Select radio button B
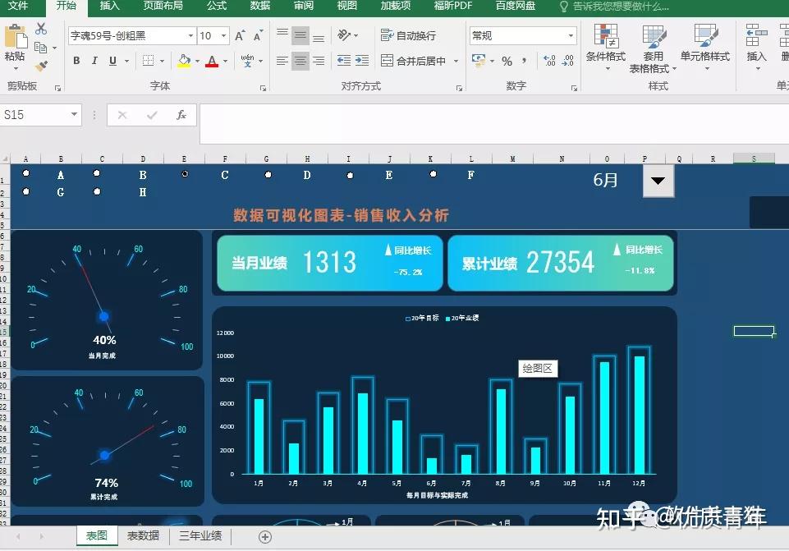 point(97,173)
